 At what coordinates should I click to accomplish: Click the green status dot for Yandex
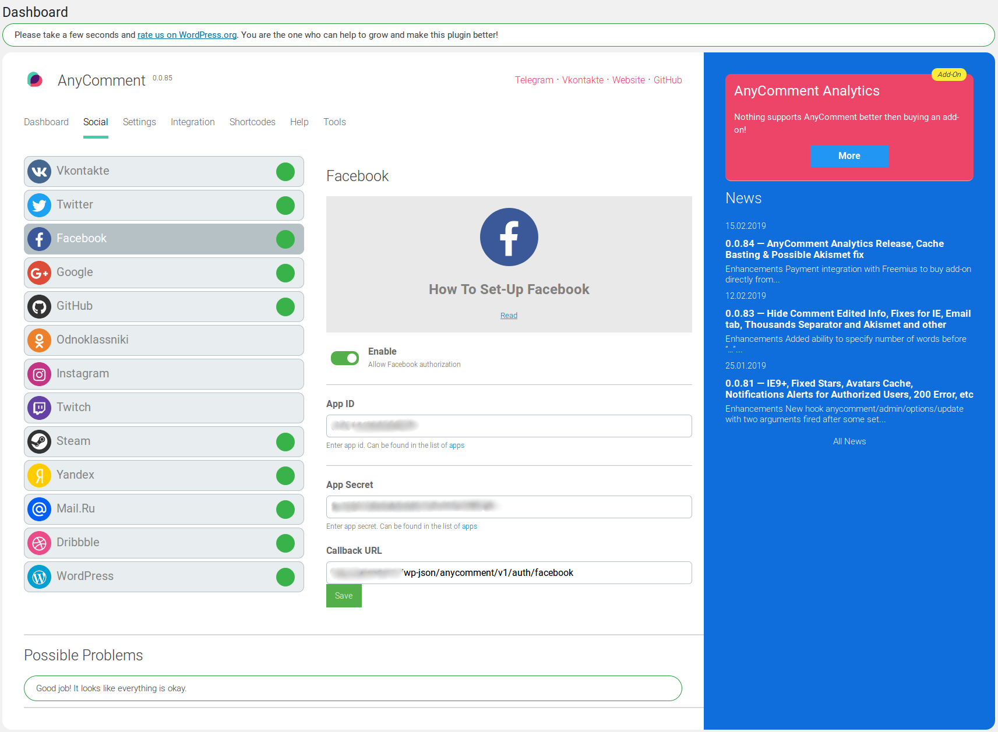click(x=285, y=476)
